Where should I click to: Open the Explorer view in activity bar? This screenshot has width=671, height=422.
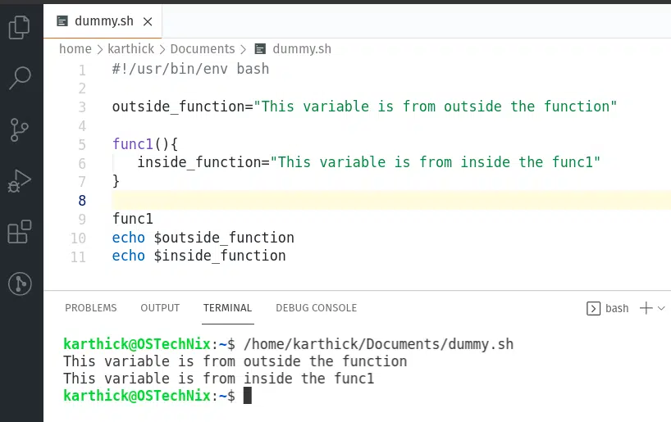click(x=19, y=27)
